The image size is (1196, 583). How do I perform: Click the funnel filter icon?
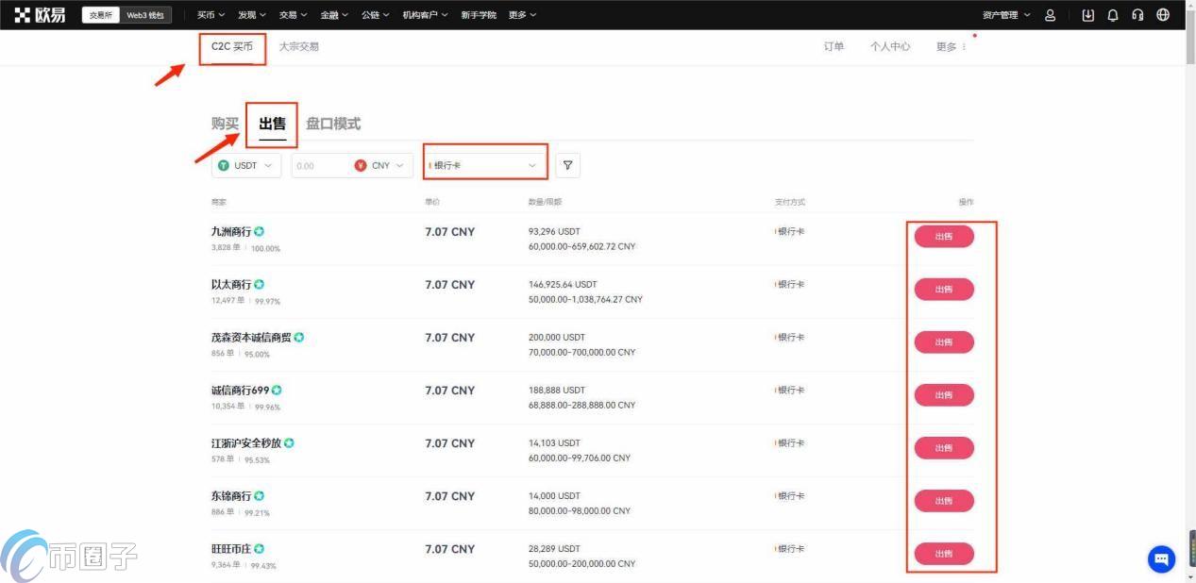click(567, 165)
